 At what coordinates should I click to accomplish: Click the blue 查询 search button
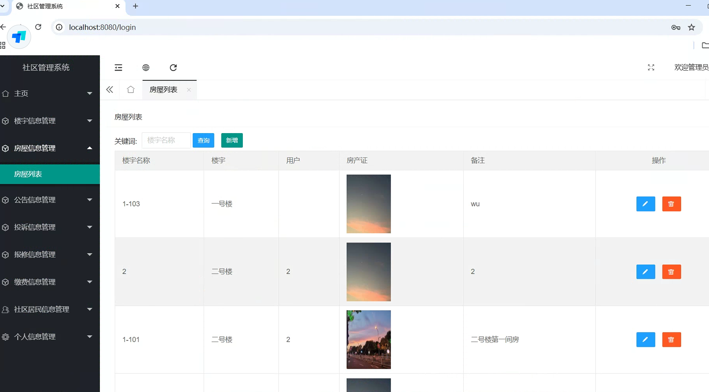tap(203, 140)
